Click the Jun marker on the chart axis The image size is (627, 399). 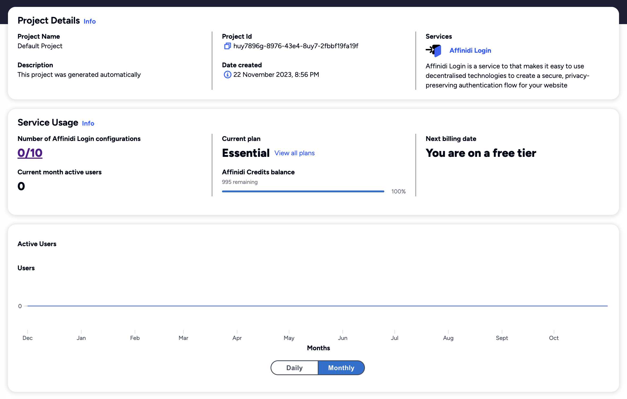343,338
